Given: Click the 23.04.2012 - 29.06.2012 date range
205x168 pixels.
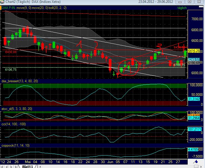Looking at the screenshot, I should pos(156,2).
